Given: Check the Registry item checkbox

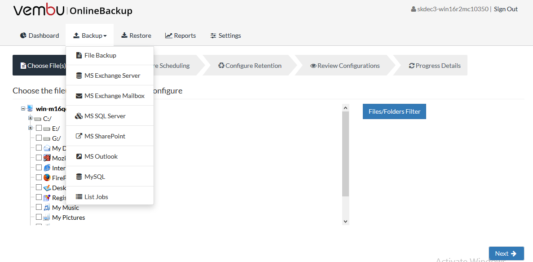Looking at the screenshot, I should click(x=39, y=197).
